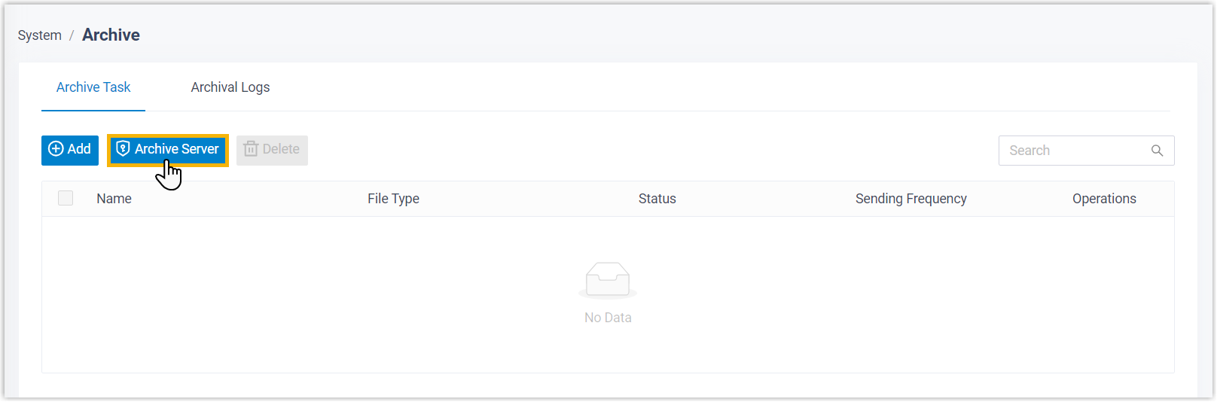
Task: Click the empty inbox No Data icon
Action: 608,279
